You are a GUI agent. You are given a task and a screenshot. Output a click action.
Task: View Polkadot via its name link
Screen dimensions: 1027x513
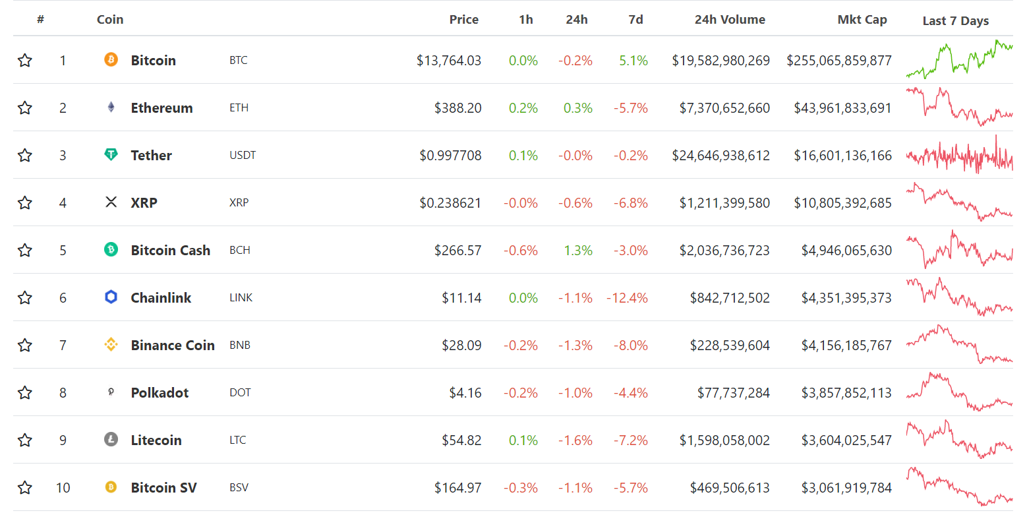[x=160, y=393]
